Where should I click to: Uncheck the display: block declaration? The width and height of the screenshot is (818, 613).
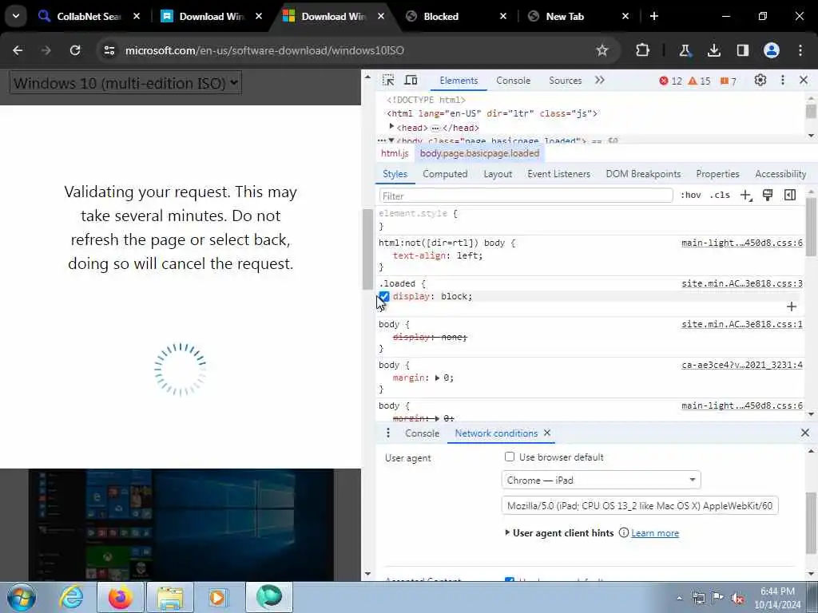tap(384, 297)
